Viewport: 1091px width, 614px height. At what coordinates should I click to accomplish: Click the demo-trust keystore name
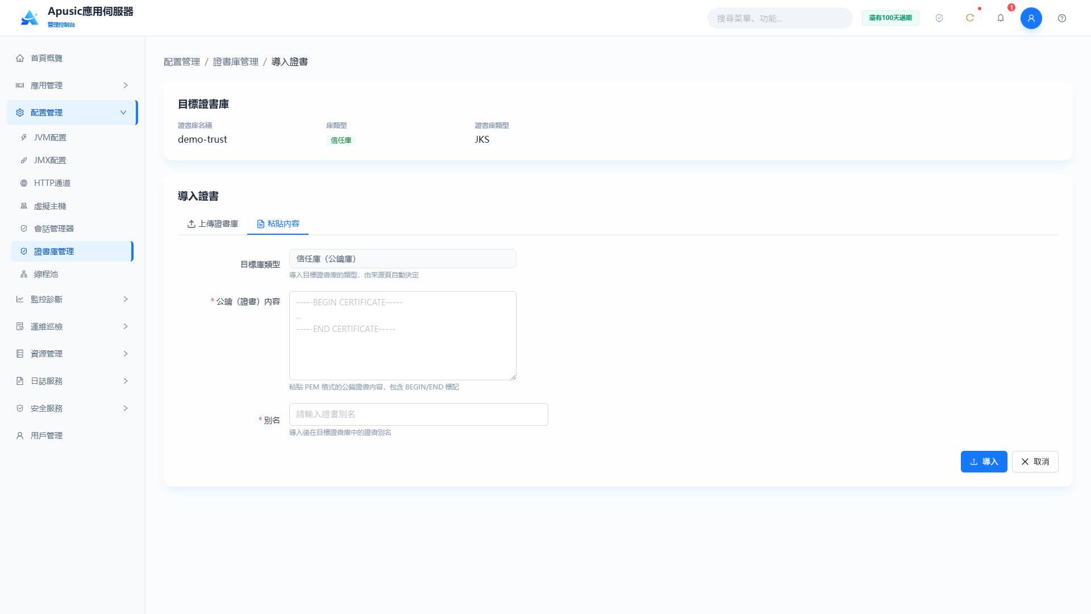tap(202, 139)
